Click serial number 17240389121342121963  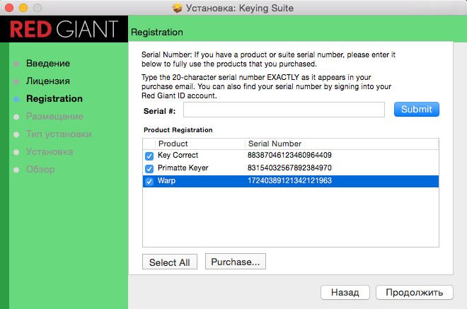pos(289,181)
